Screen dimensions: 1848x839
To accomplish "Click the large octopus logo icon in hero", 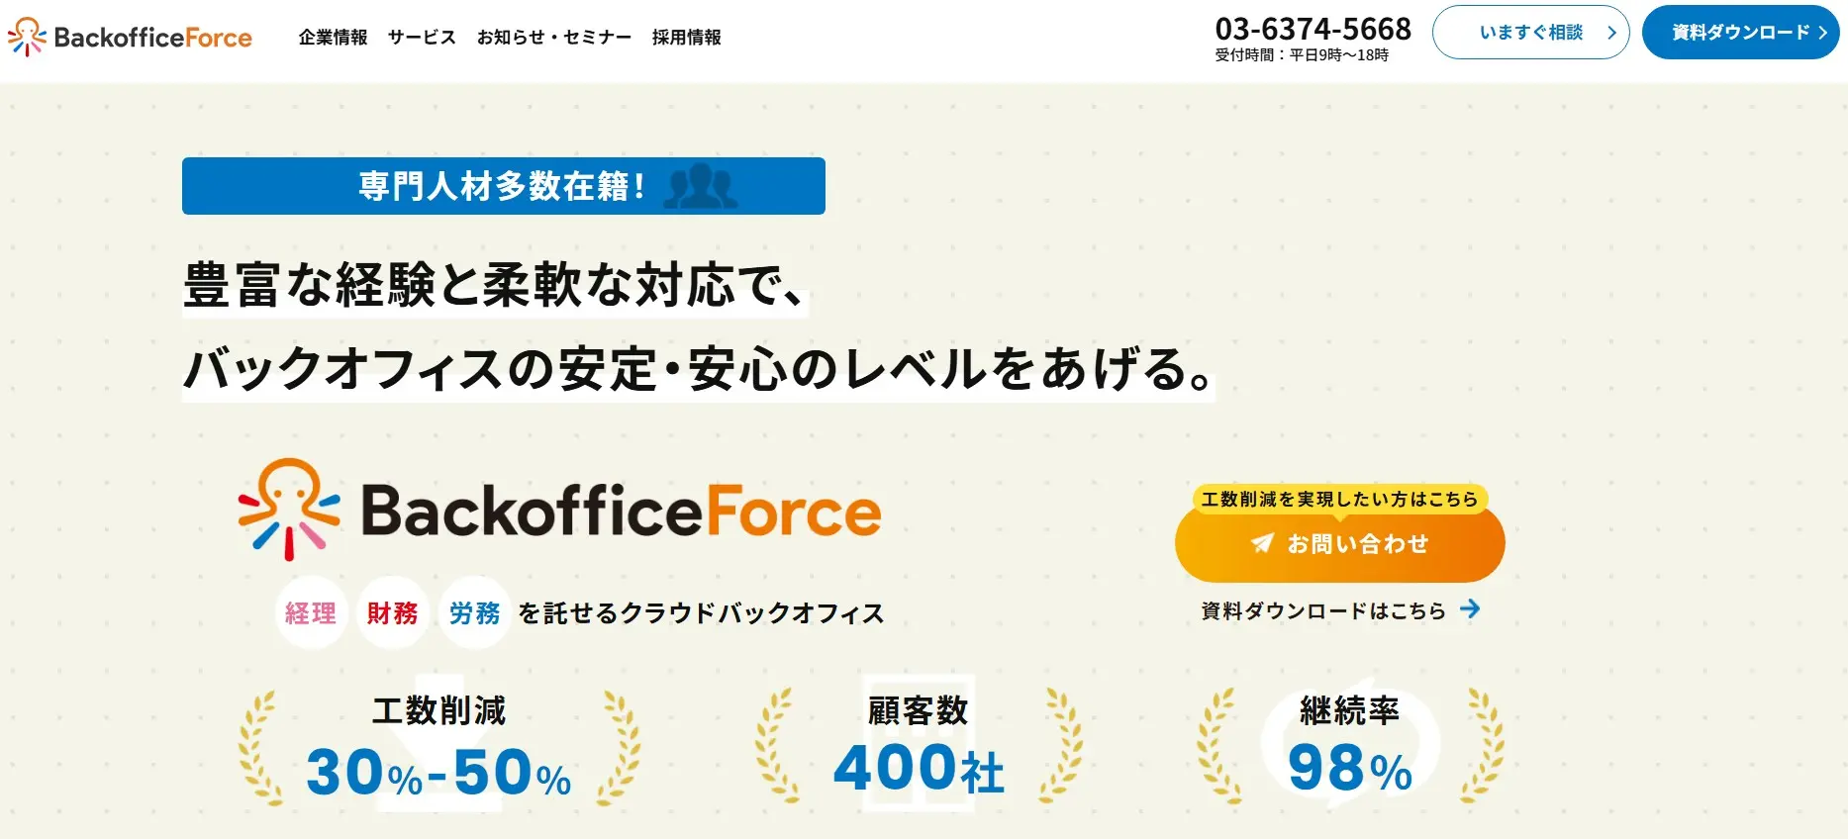I will 289,510.
